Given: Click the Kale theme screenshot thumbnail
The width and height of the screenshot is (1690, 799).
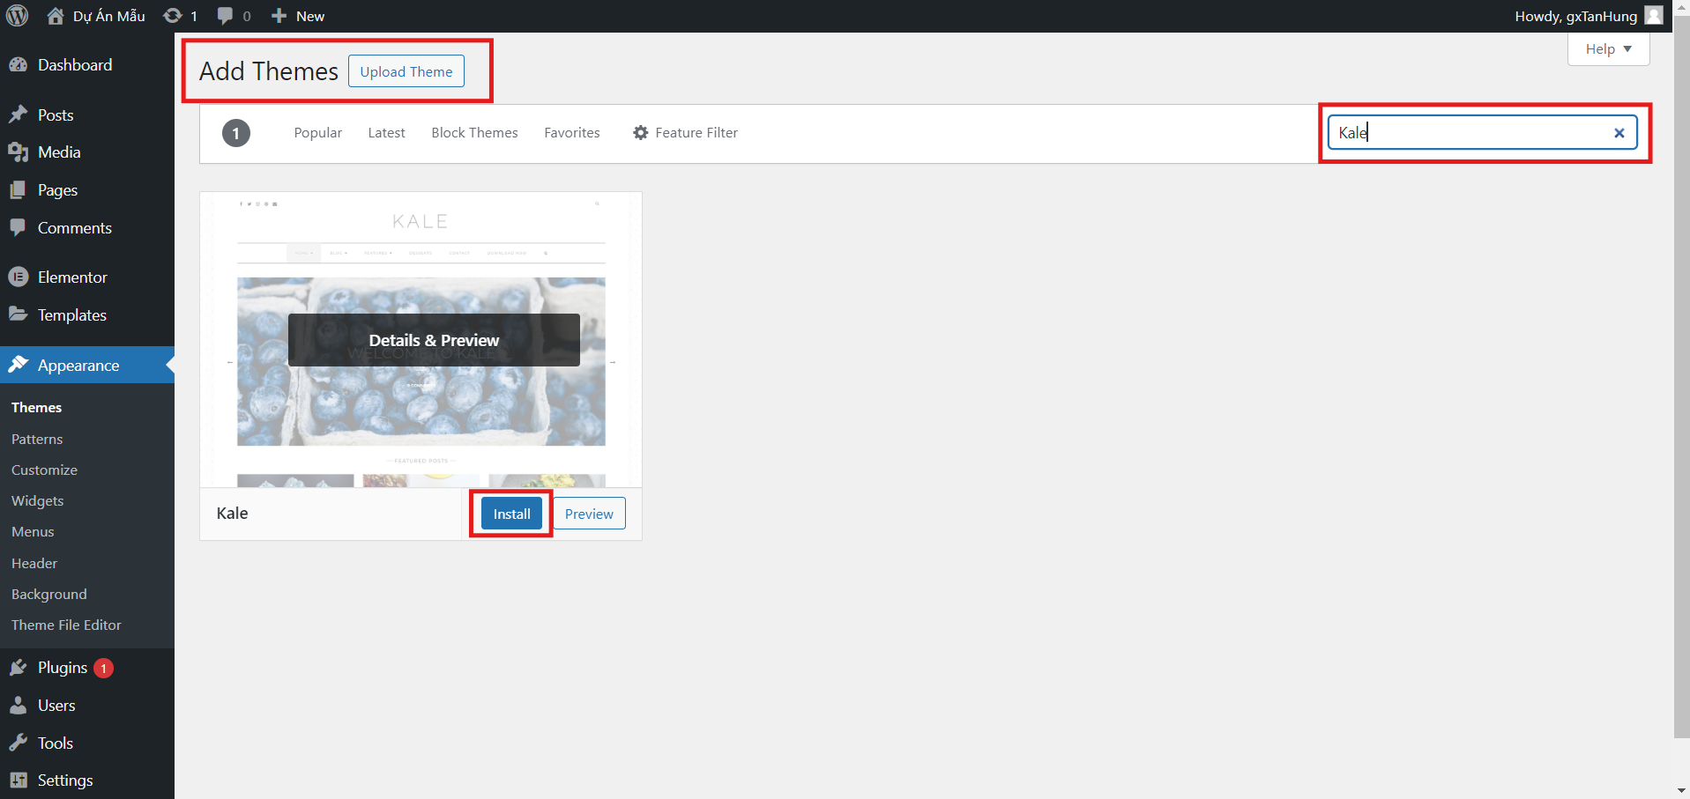Looking at the screenshot, I should [421, 340].
